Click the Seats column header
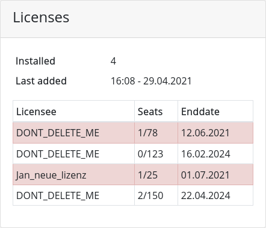This screenshot has height=228, width=266. [x=156, y=112]
